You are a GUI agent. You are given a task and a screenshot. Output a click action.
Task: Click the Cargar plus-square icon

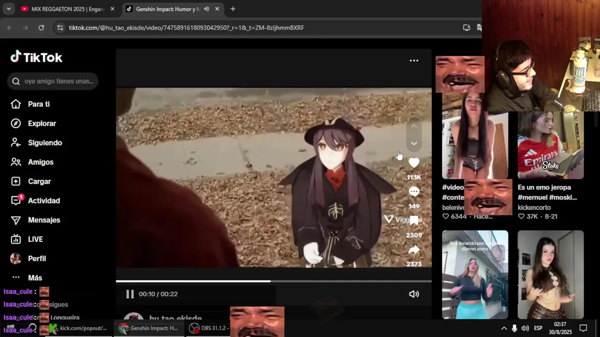[x=16, y=182]
